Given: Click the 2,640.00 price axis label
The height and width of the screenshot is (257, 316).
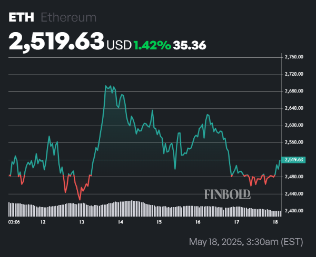Looking at the screenshot, I should (x=294, y=108).
